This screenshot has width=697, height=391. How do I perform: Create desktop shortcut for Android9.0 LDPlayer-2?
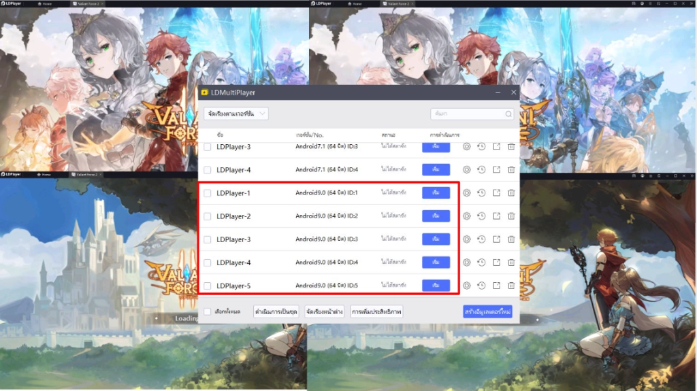[x=496, y=216]
